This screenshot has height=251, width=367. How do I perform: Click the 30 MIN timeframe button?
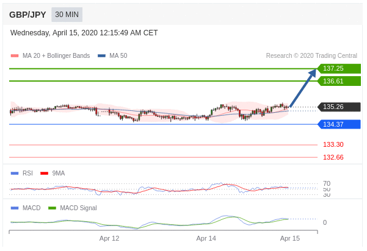[67, 15]
